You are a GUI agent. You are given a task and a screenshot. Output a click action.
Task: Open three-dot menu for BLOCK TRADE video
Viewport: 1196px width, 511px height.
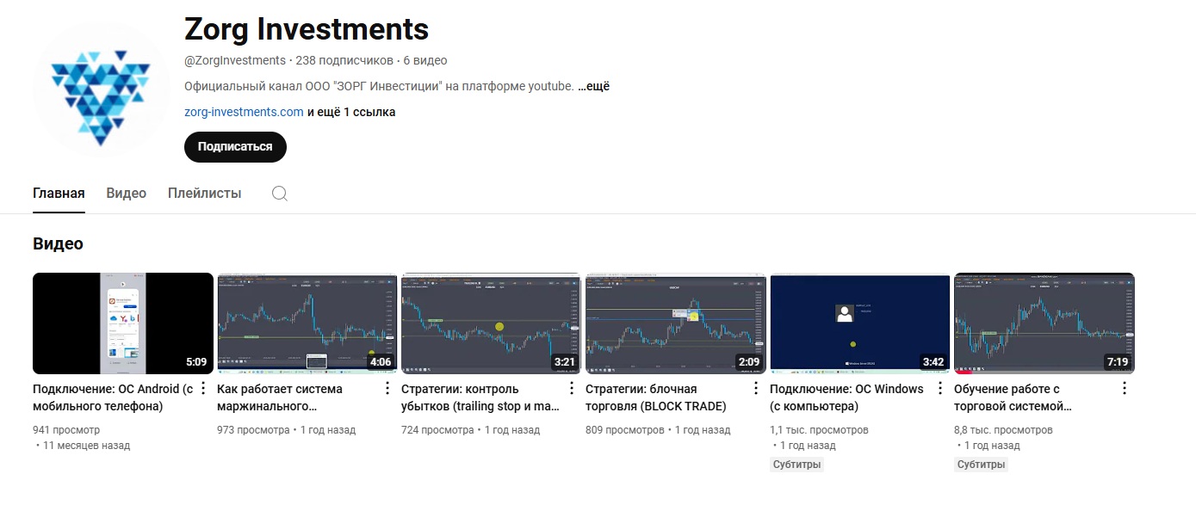(756, 388)
